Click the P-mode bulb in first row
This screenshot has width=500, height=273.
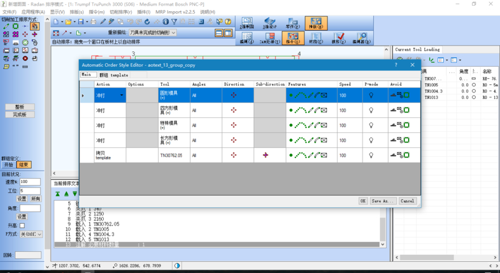(371, 95)
